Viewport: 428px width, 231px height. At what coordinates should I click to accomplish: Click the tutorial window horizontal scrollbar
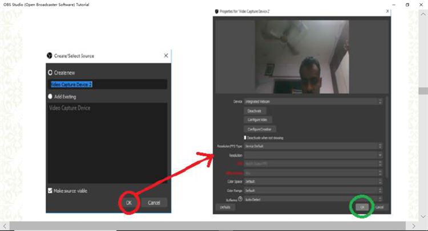(x=208, y=226)
